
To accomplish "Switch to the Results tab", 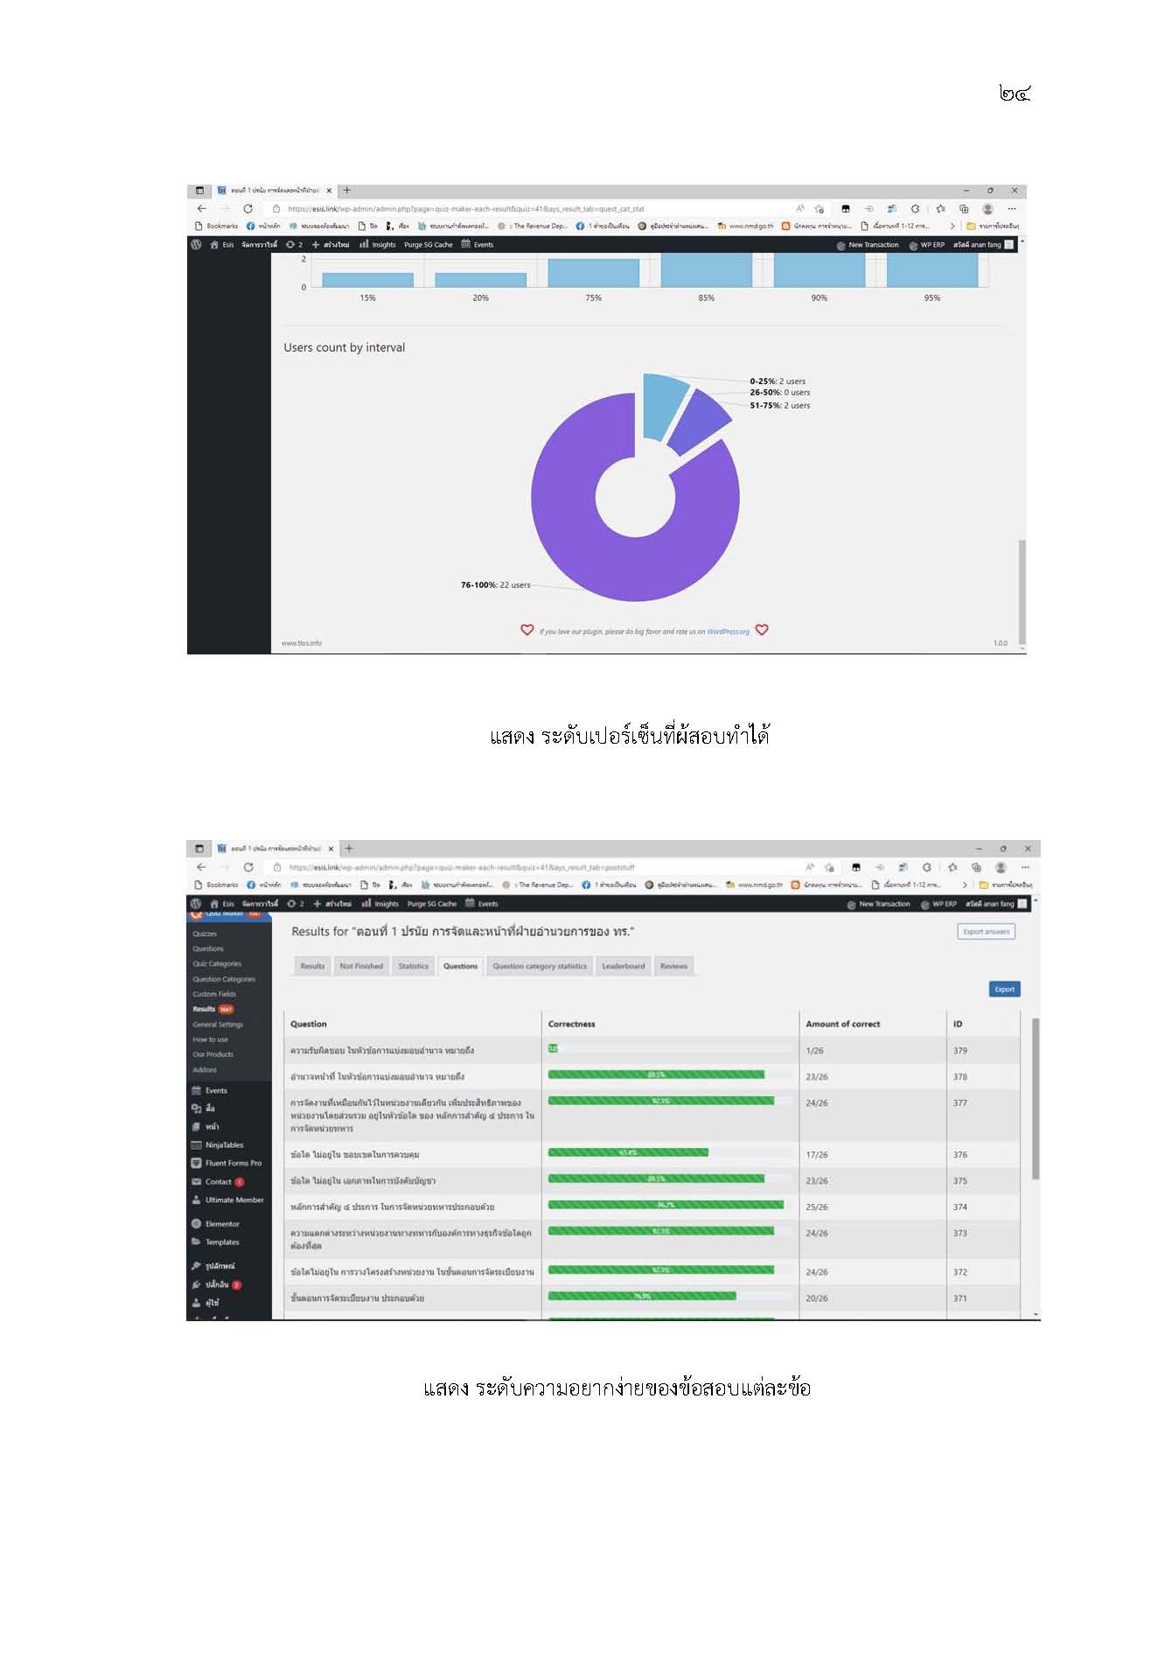I will pos(312,966).
